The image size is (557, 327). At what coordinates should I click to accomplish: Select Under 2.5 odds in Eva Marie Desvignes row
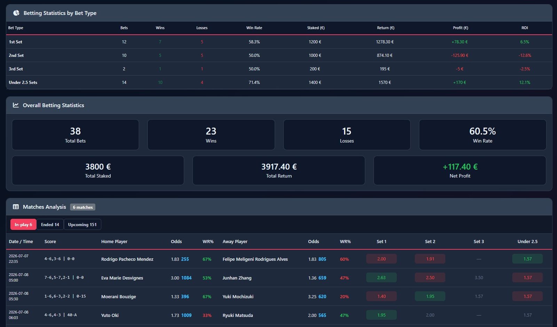click(527, 278)
